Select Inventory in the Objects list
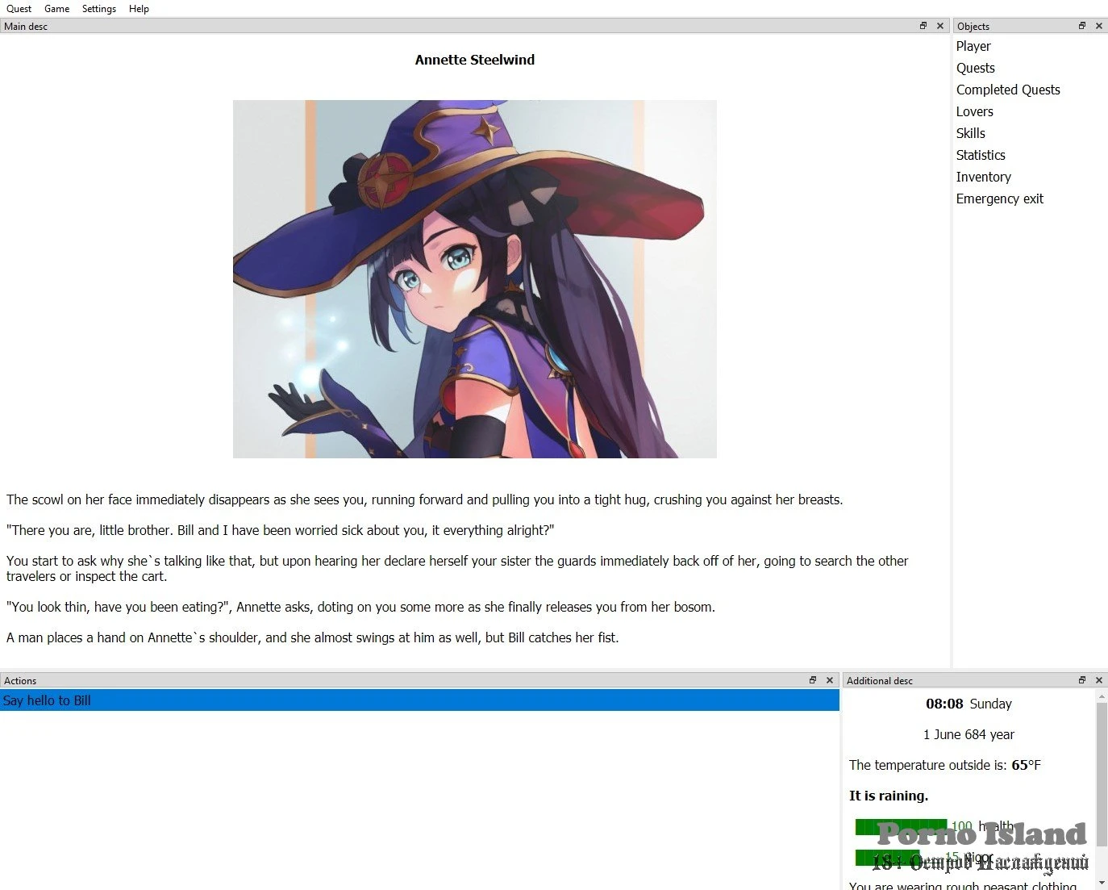The width and height of the screenshot is (1108, 890). click(x=983, y=178)
